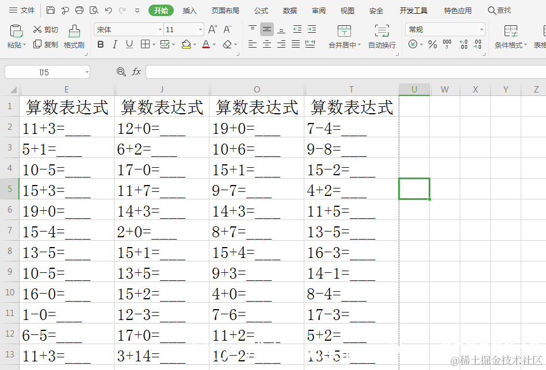The width and height of the screenshot is (546, 370).
Task: Toggle Bold formatting
Action: pos(101,44)
